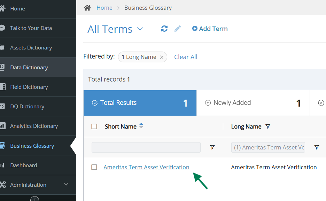Screen dimensions: 326x201
Task: Open the Ameritas Term Asset Verification link
Action: pyautogui.click(x=146, y=167)
